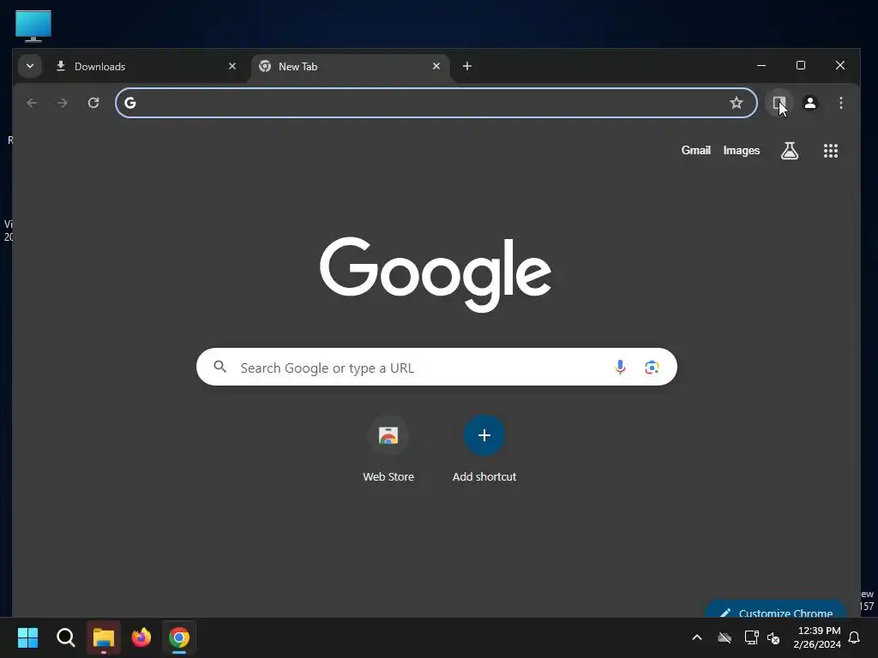
Task: Minimize the Chrome window
Action: 761,65
